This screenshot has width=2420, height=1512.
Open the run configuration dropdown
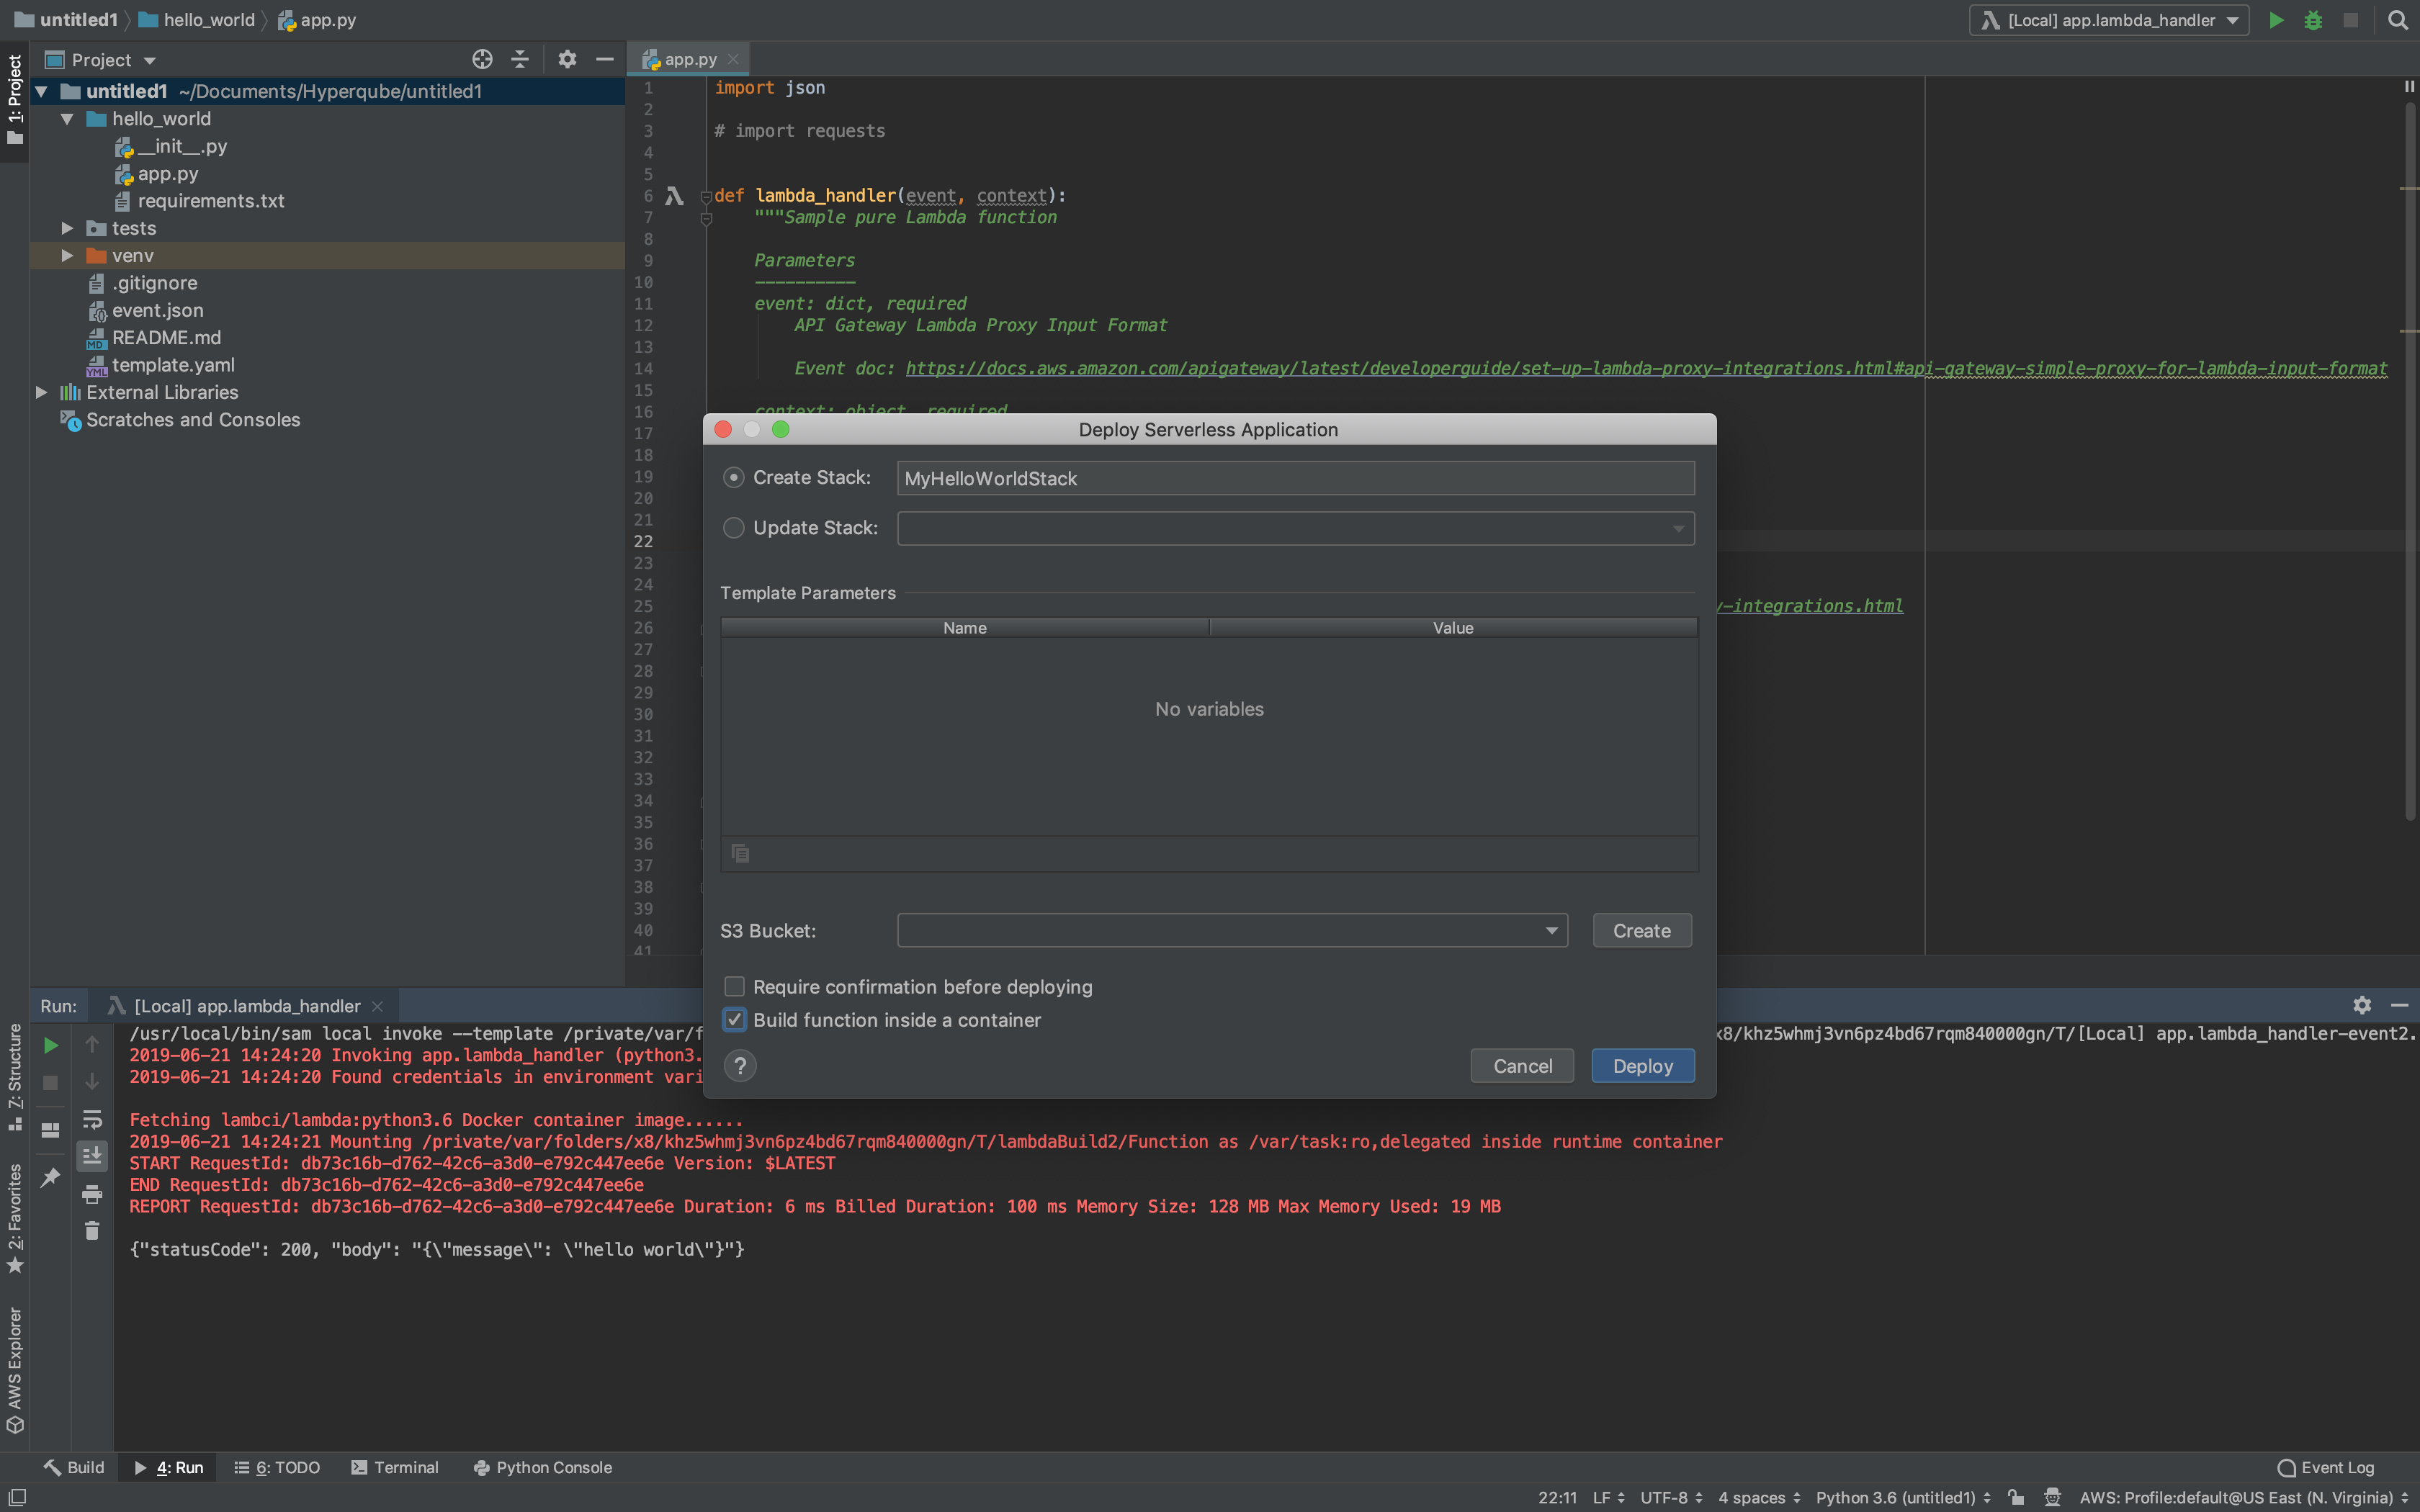click(x=2109, y=20)
